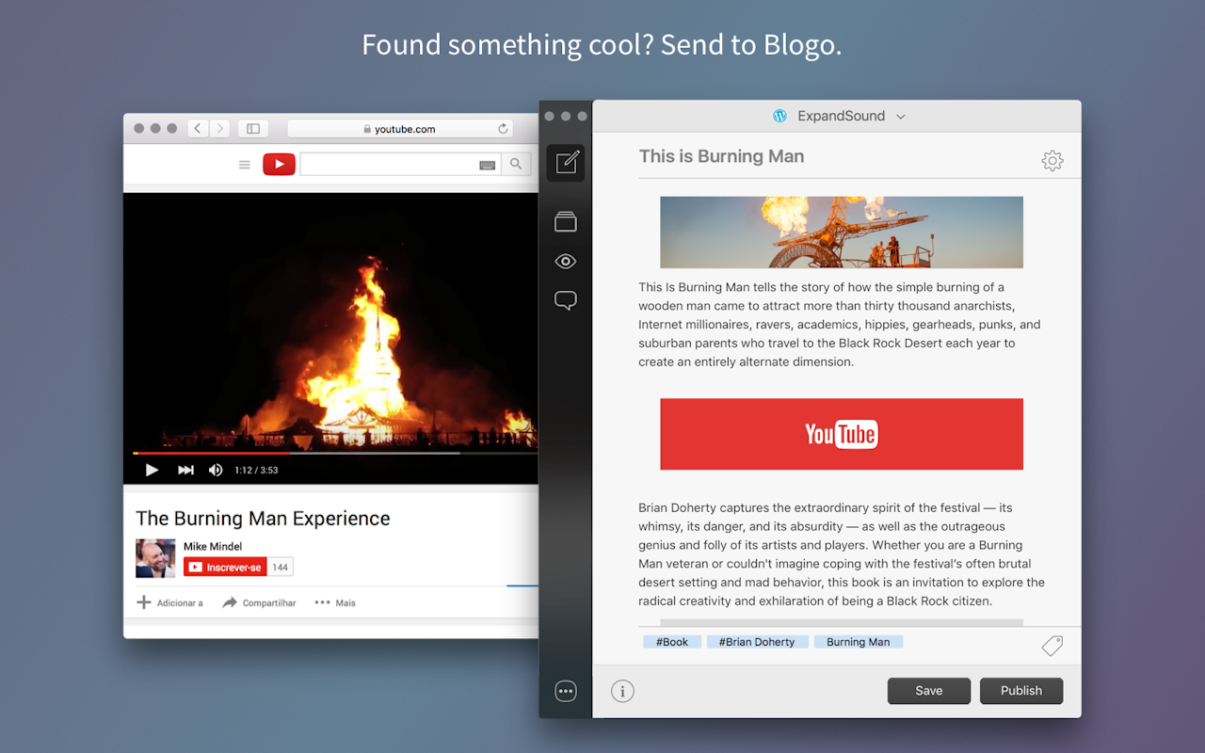The height and width of the screenshot is (753, 1205).
Task: Click the WordPress logo next to ExpandSound
Action: 779,116
